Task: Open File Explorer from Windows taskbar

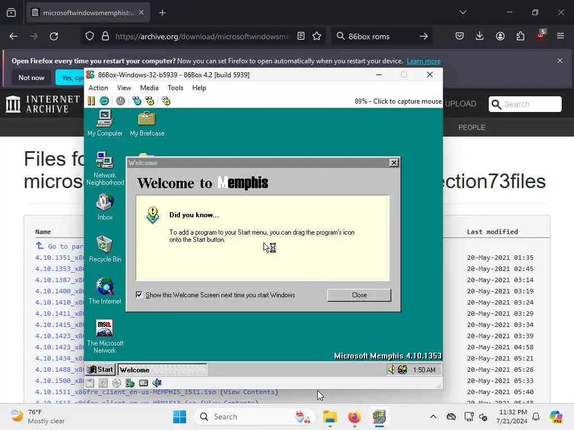Action: pos(330,417)
